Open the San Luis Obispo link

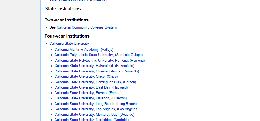coord(129,55)
